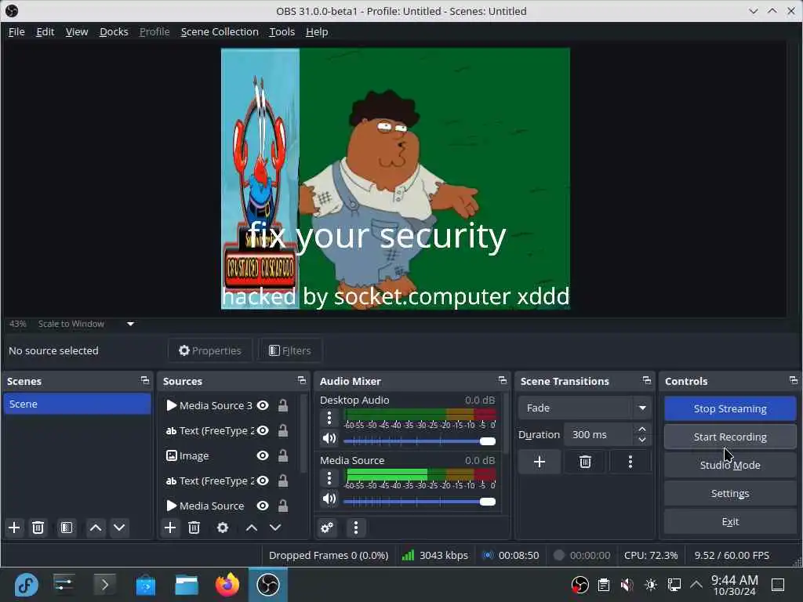Viewport: 803px width, 602px height.
Task: Undock the Sources panel float icon
Action: click(x=302, y=380)
